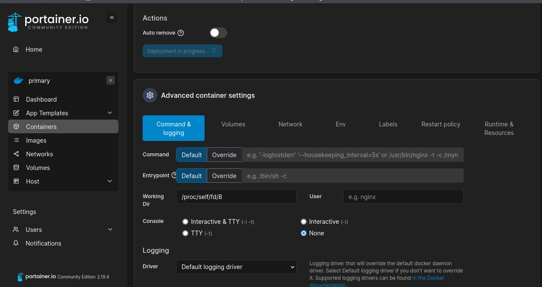Click the Auto remove help question icon
The image size is (542, 287).
pos(181,33)
